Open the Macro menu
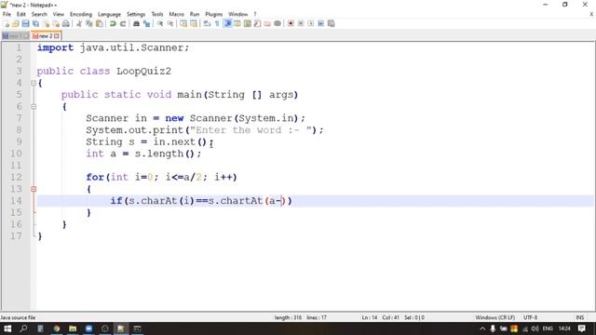Image resolution: width=596 pixels, height=335 pixels. [176, 14]
